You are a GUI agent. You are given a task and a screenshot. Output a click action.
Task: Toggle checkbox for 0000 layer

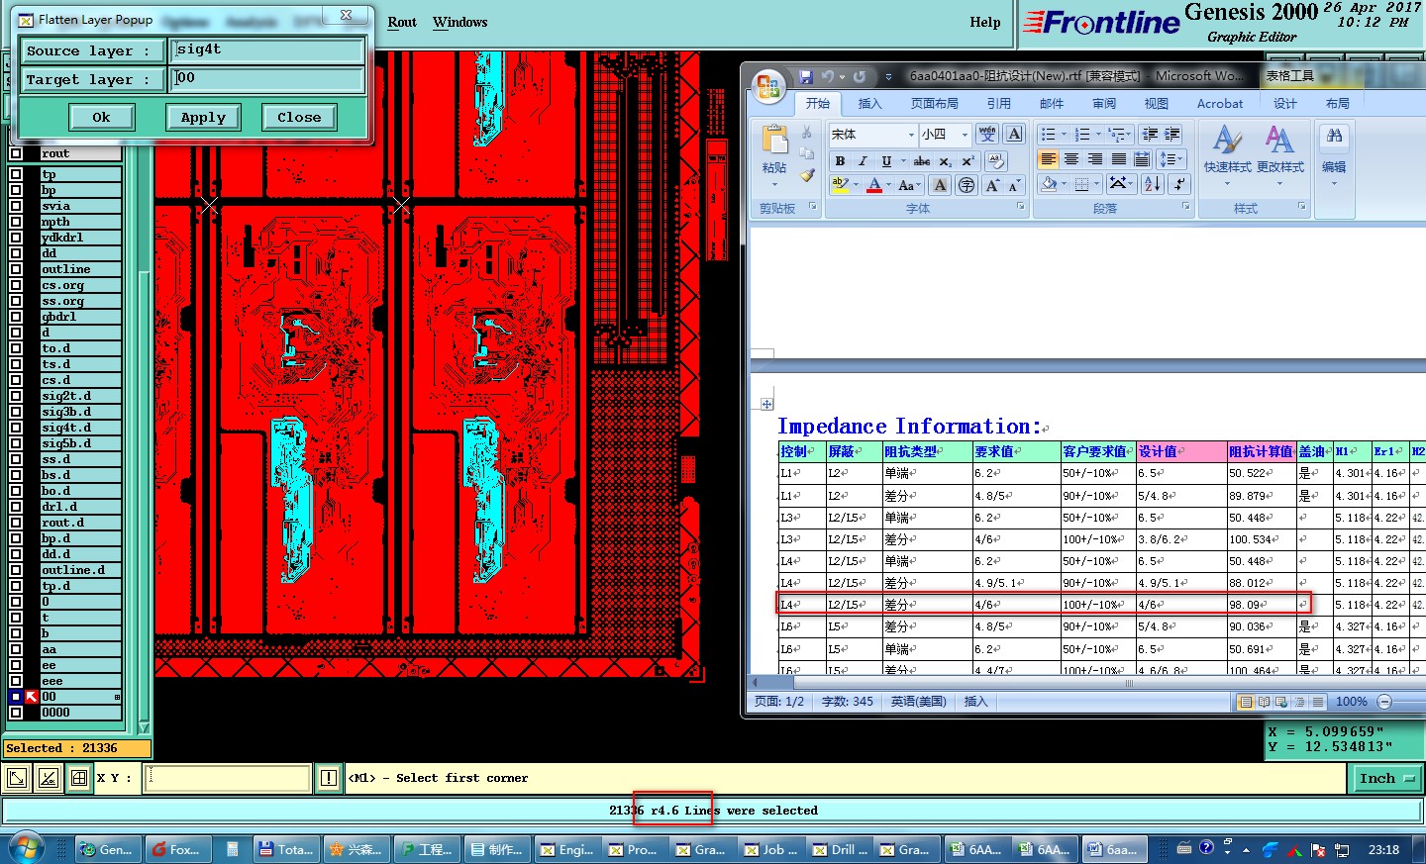[x=16, y=713]
